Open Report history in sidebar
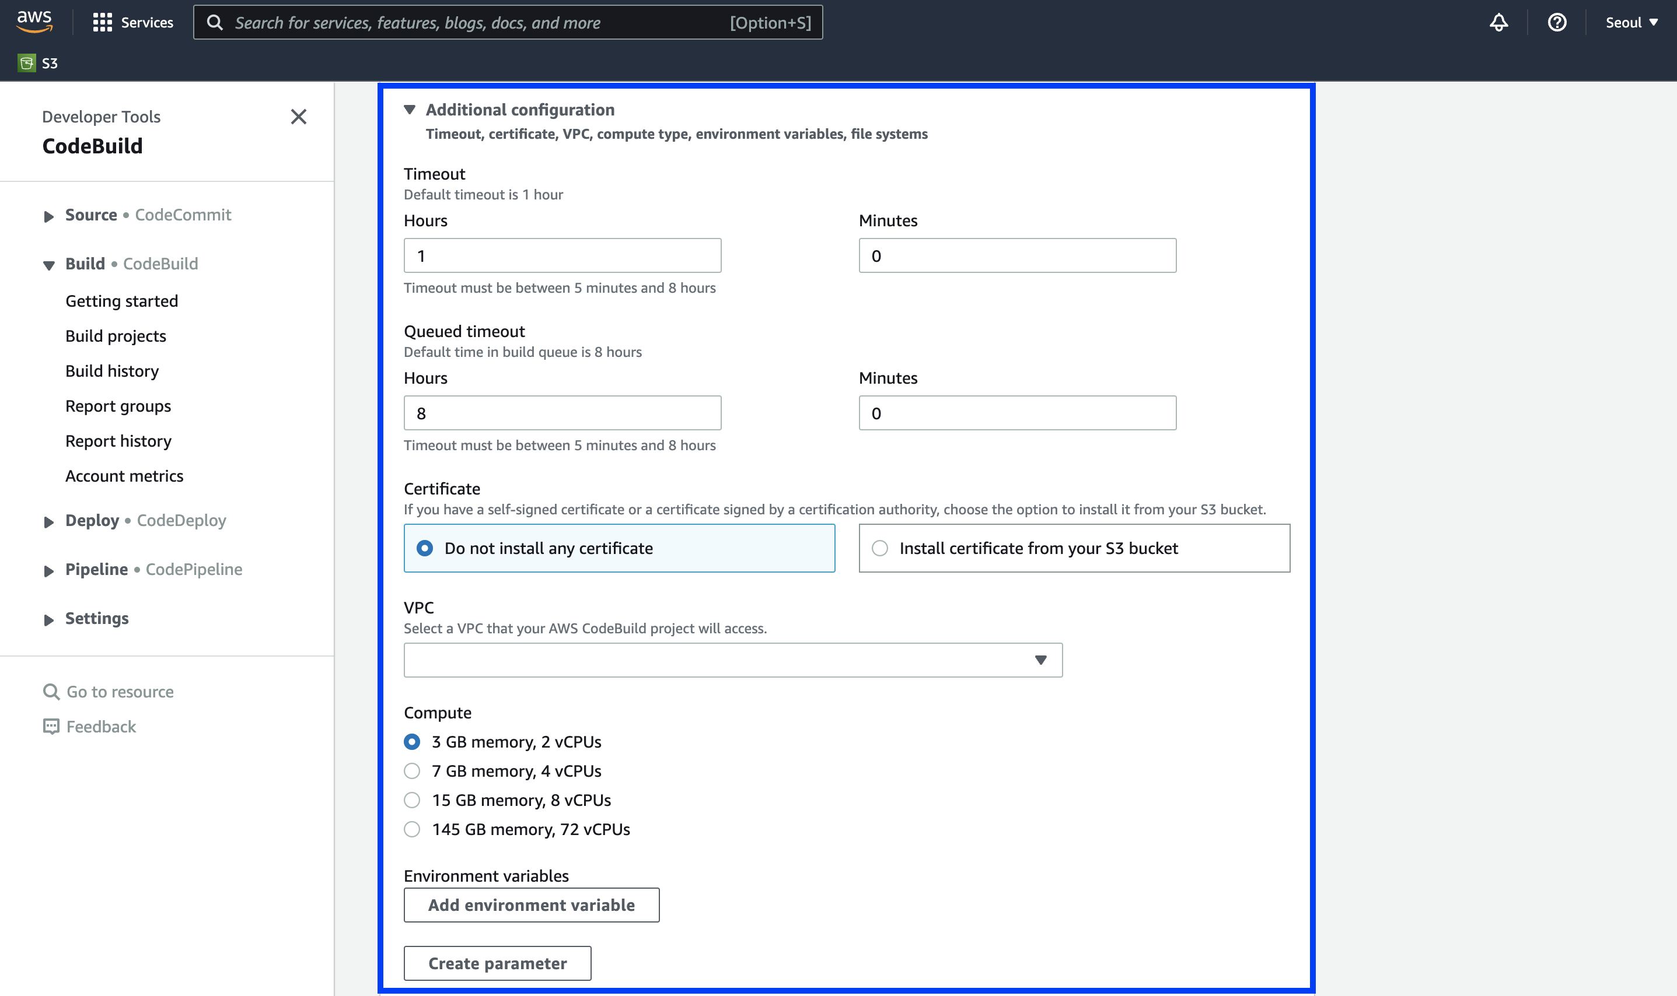This screenshot has height=996, width=1677. 118,441
